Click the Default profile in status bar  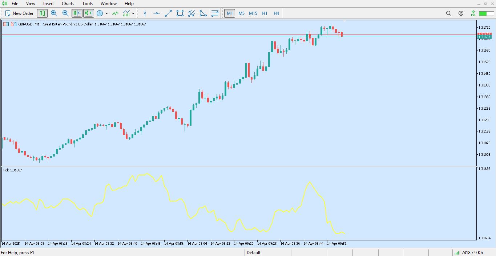[254, 253]
